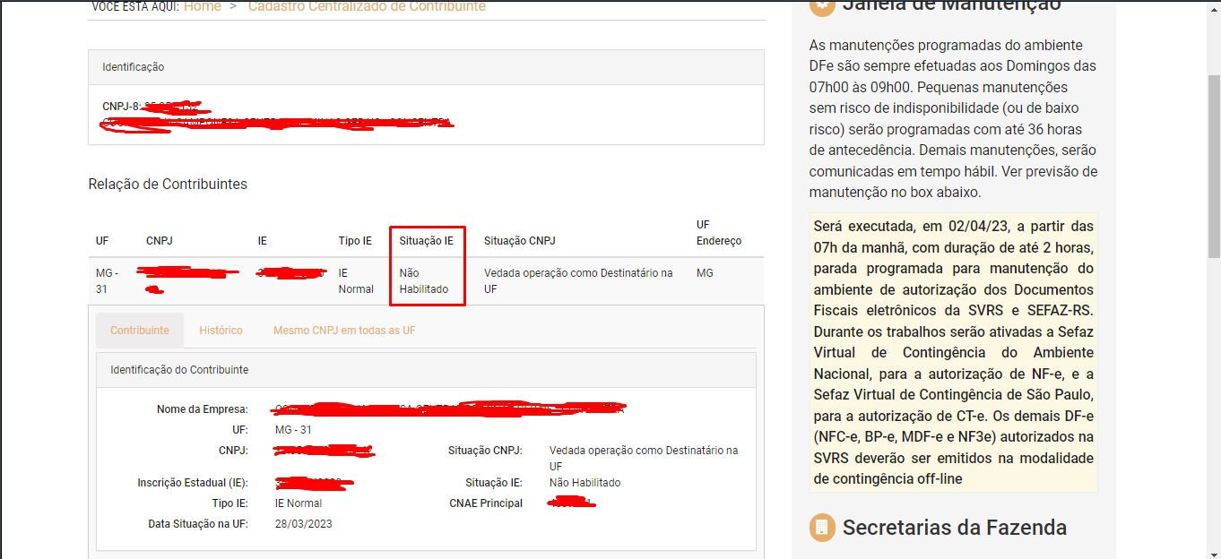This screenshot has height=559, width=1221.
Task: Select the Contribuinte tab
Action: (140, 331)
